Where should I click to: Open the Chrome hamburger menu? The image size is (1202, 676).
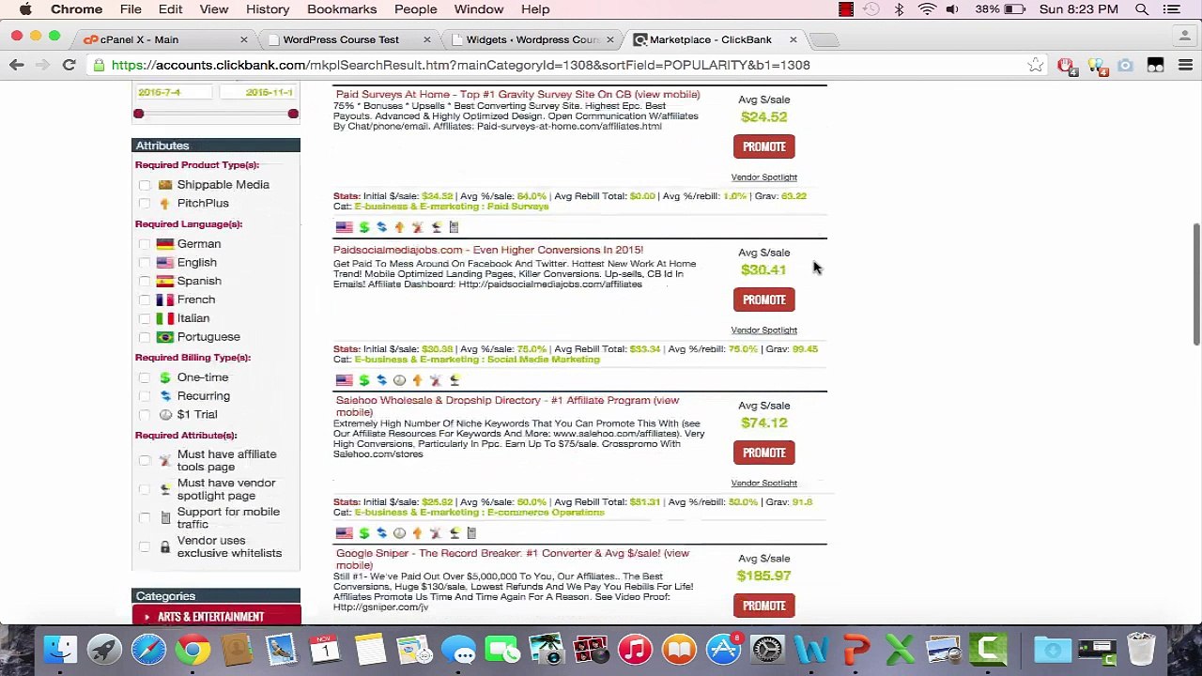tap(1185, 65)
